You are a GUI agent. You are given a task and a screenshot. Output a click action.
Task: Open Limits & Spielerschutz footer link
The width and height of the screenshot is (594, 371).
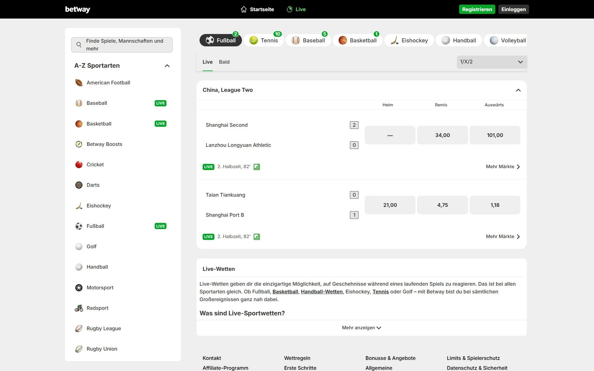tap(473, 358)
